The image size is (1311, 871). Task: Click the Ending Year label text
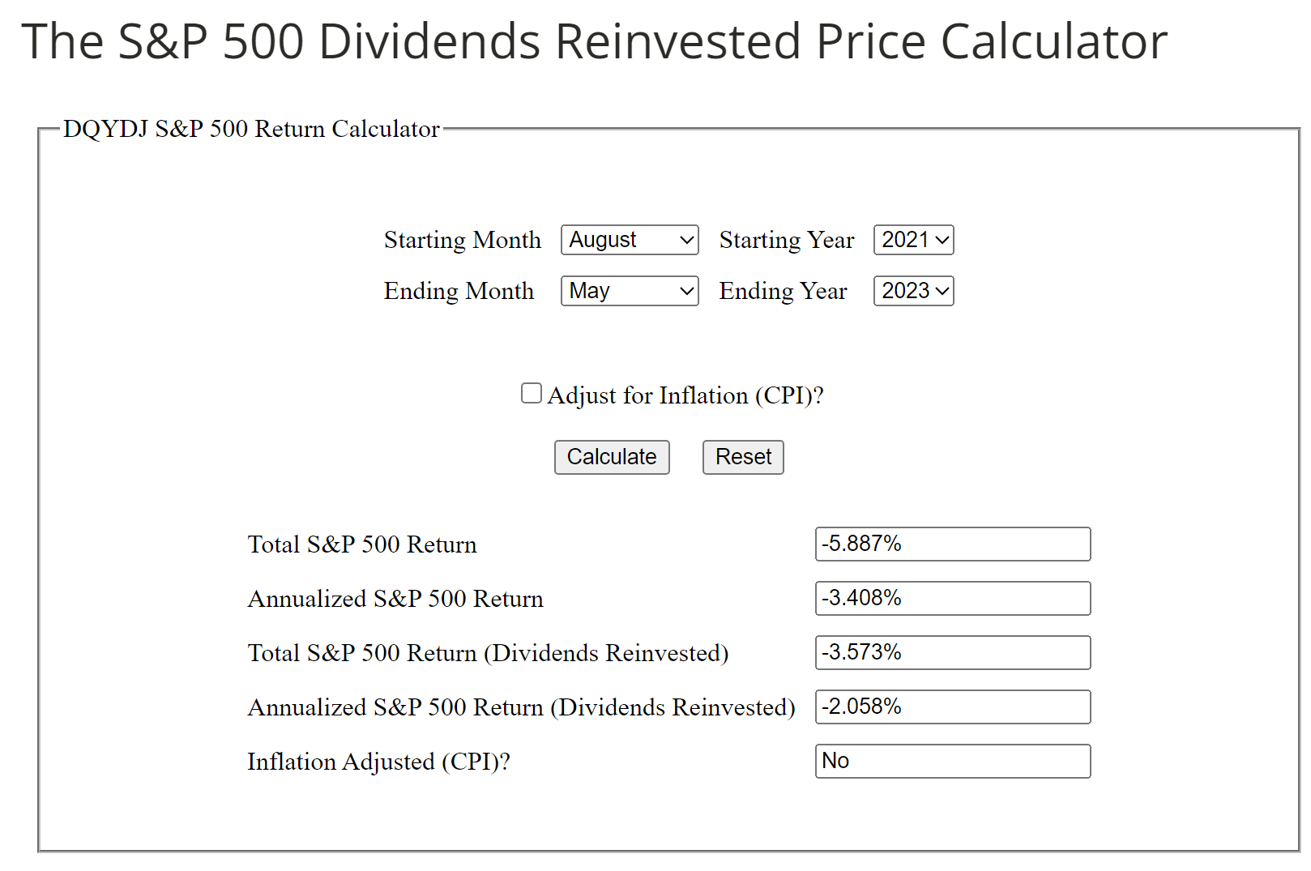(x=783, y=291)
